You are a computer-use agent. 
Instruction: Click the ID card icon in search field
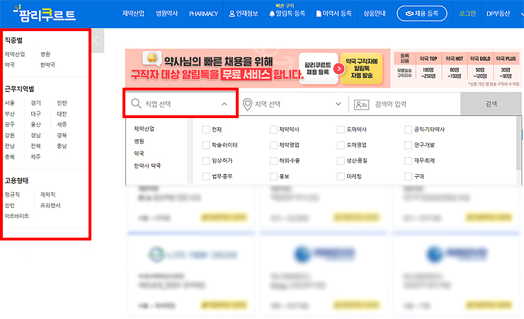[361, 105]
